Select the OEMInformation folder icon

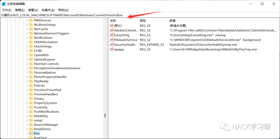point(31,42)
